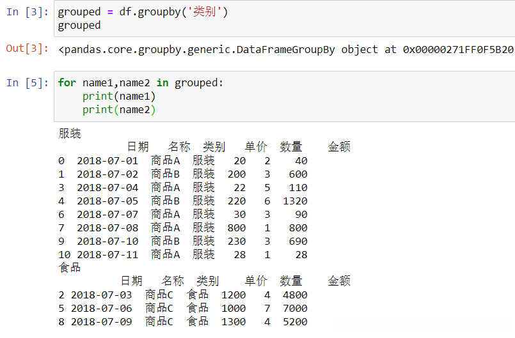Click the date 2018-07-01 in output
515x338 pixels.
[107, 161]
